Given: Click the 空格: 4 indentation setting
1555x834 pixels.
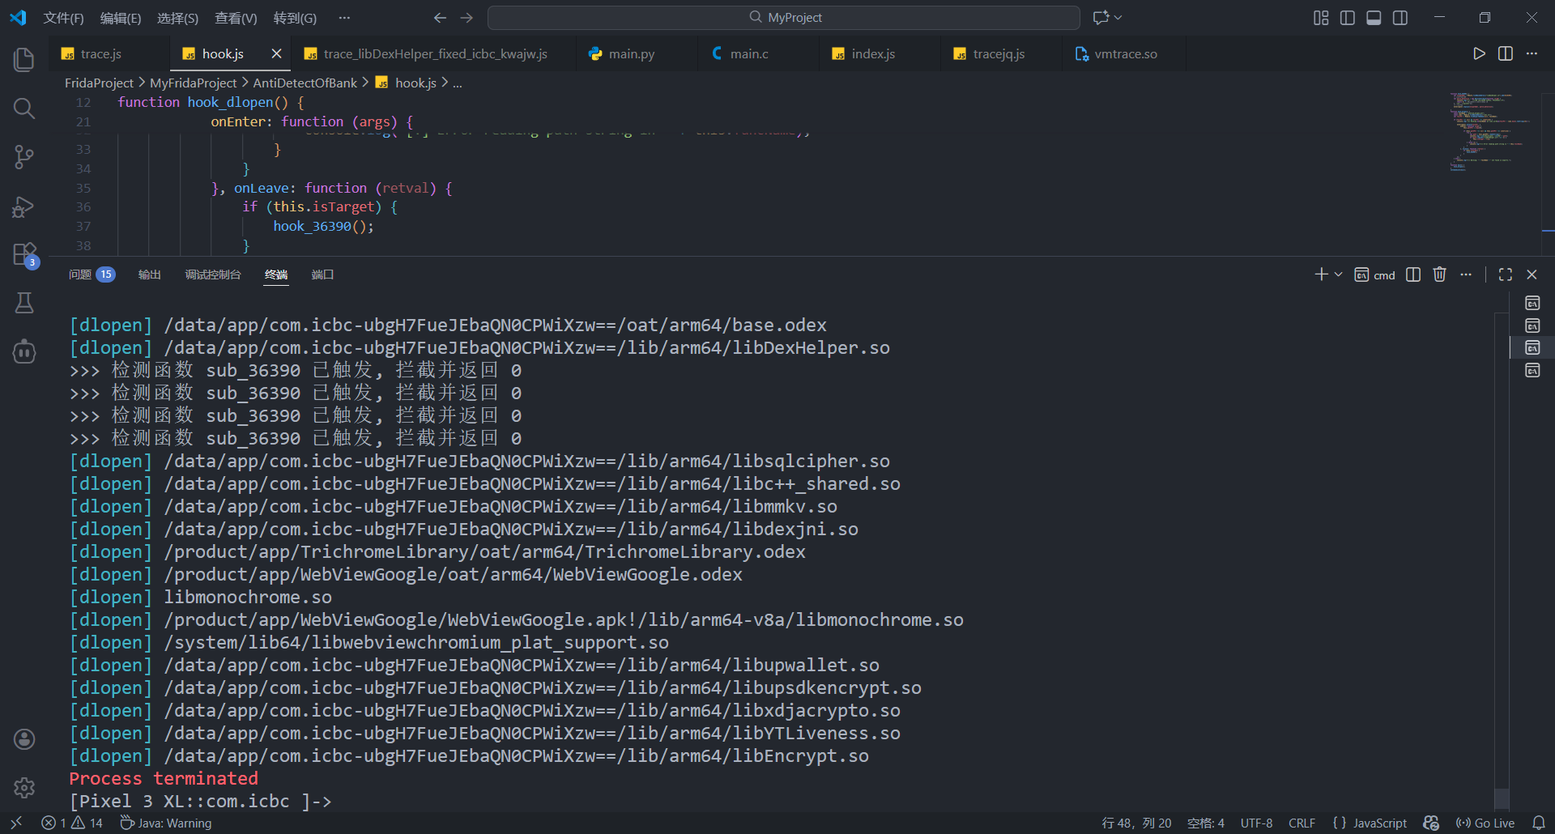Looking at the screenshot, I should point(1205,823).
